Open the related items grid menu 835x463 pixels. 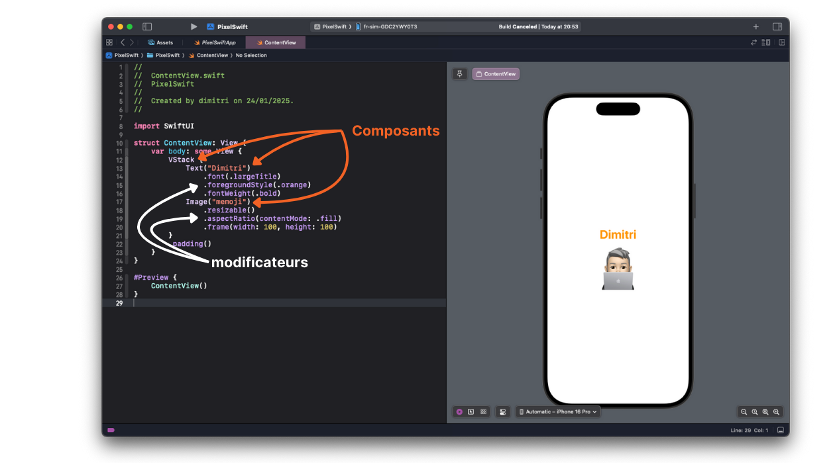pos(109,42)
